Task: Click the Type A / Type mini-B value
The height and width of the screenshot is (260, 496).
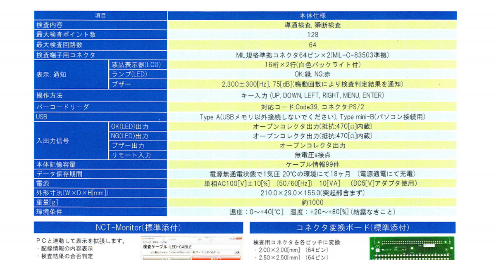Action: point(312,117)
